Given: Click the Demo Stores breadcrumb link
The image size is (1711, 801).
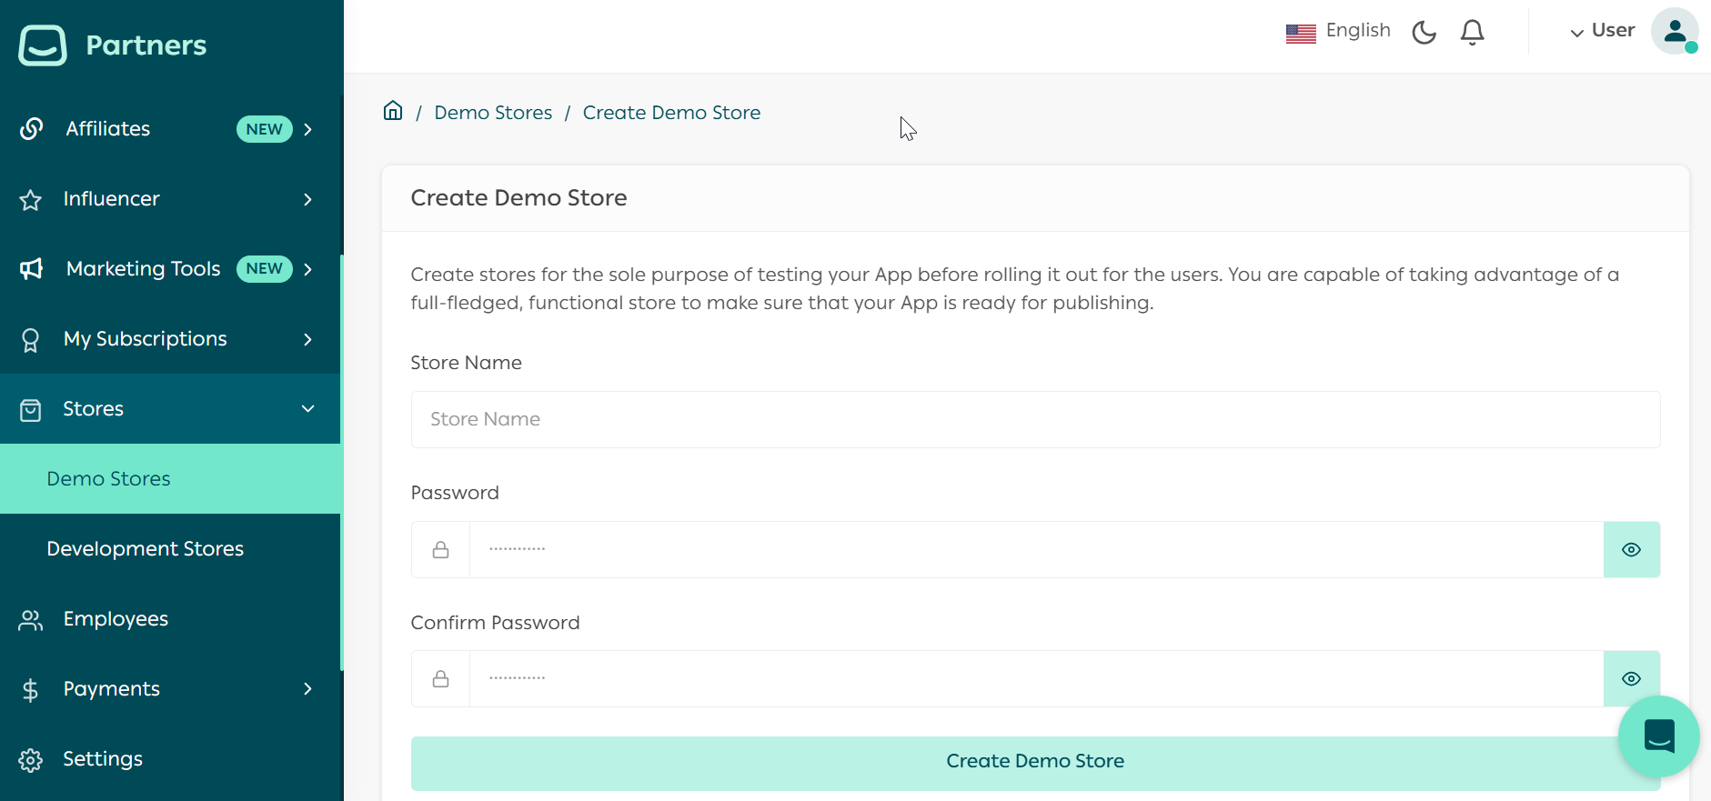Looking at the screenshot, I should click(x=493, y=113).
